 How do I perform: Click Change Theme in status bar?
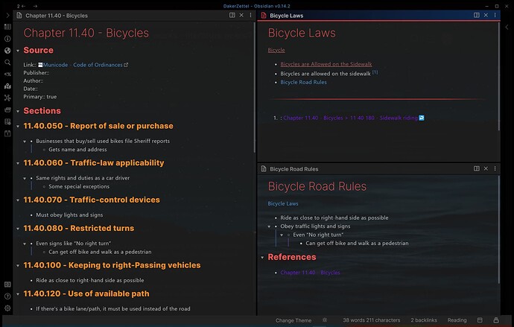(294, 320)
